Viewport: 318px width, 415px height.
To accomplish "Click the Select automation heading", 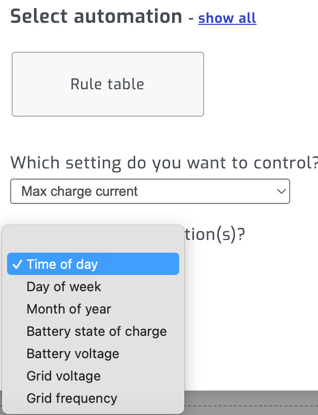I will (96, 17).
